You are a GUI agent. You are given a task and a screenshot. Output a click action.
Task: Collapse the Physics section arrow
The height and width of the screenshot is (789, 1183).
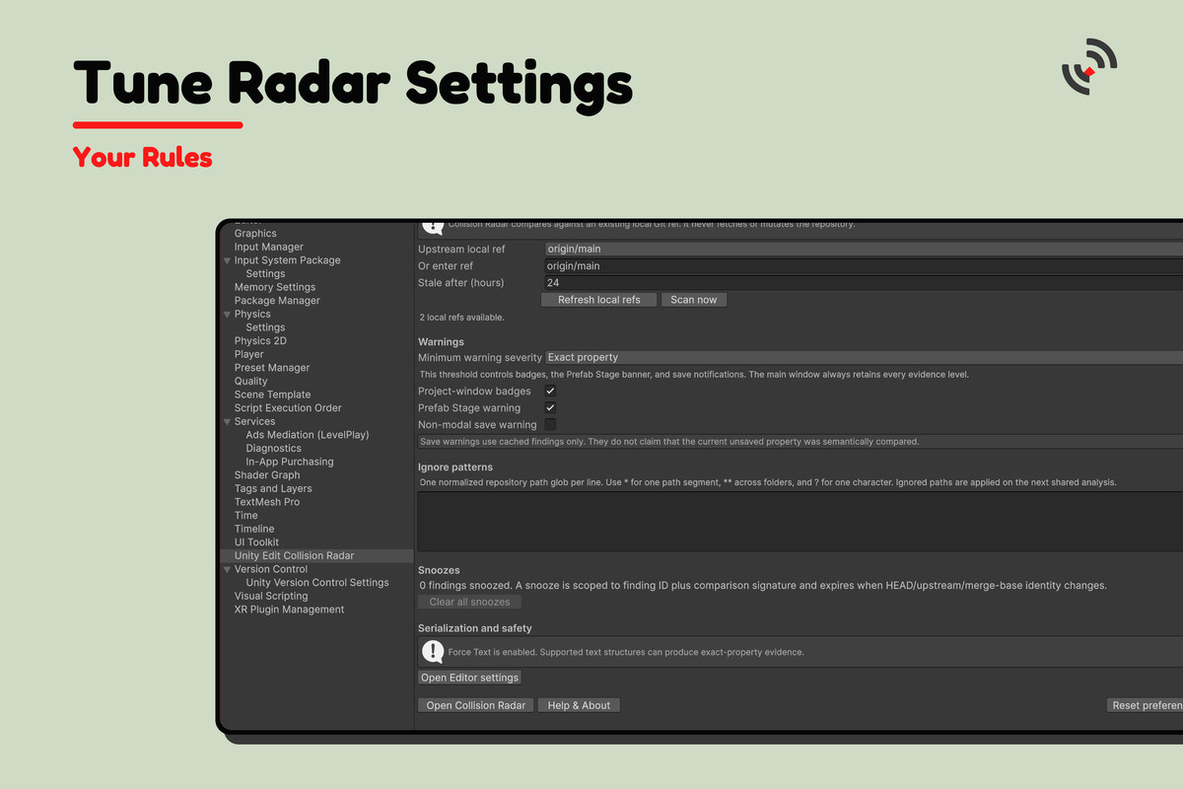(x=227, y=314)
